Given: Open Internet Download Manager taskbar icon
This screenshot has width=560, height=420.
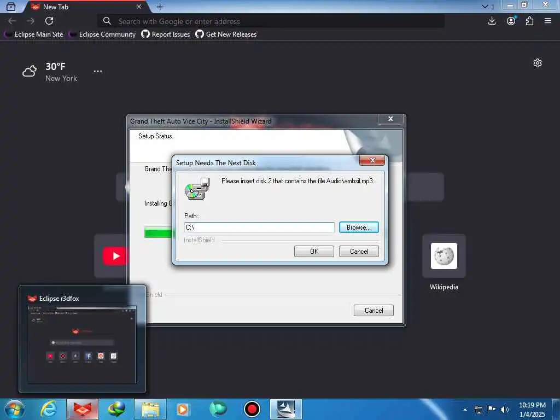Looking at the screenshot, I should (x=116, y=409).
